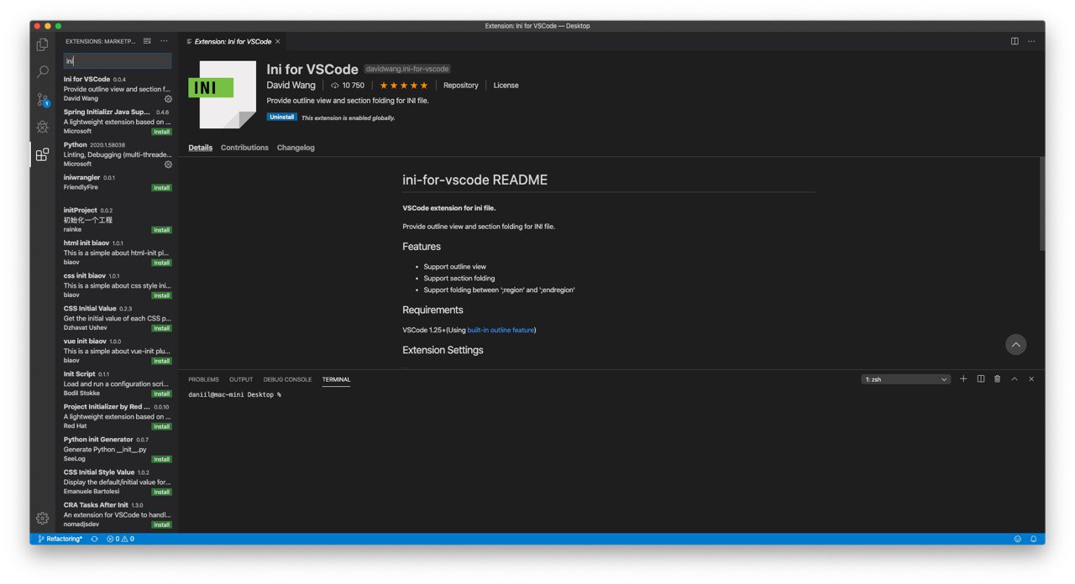The width and height of the screenshot is (1075, 584).
Task: Open the Source Control view
Action: click(42, 100)
